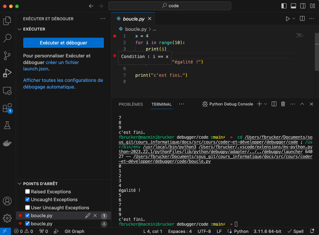Open the Extensions view icon

(x=7, y=108)
